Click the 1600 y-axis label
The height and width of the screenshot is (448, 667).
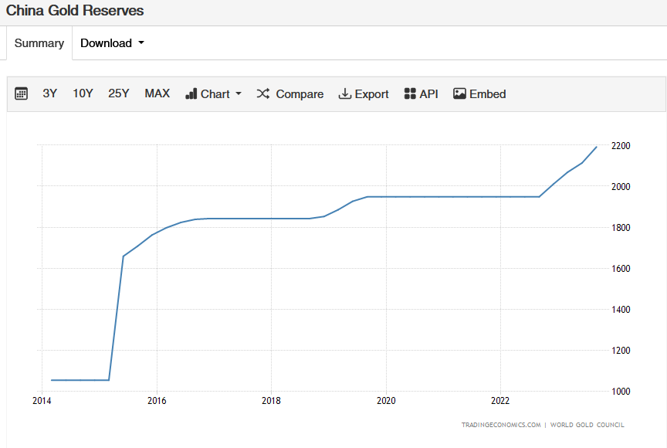point(621,269)
